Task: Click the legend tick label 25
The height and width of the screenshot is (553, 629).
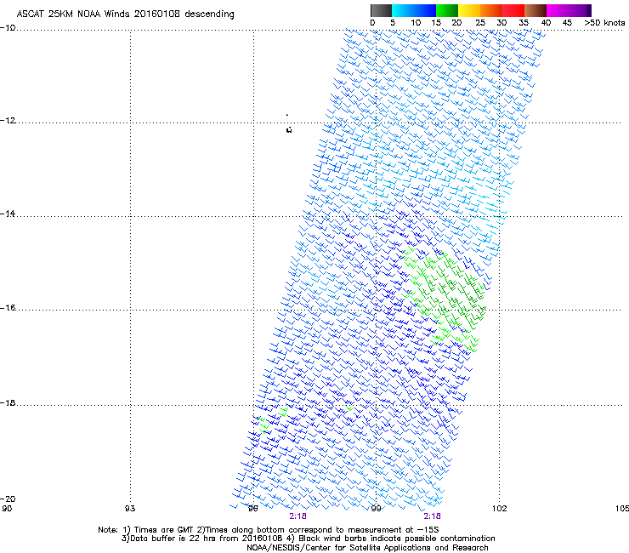Action: tap(480, 23)
